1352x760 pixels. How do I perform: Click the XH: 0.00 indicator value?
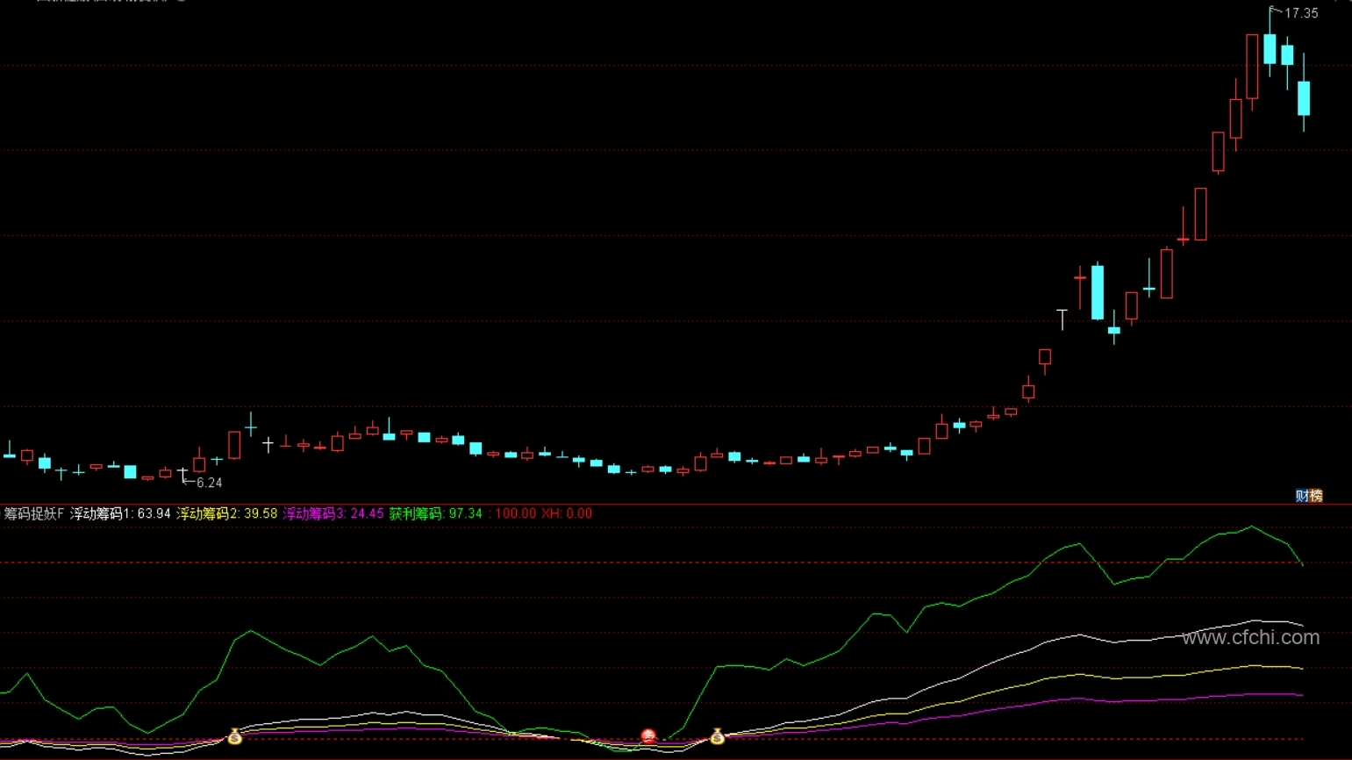point(567,513)
